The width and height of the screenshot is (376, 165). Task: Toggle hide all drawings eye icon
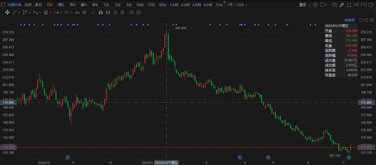(x=115, y=12)
